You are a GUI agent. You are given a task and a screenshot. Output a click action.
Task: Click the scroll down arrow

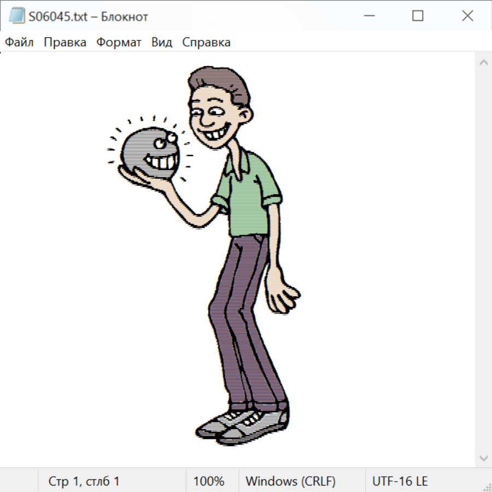pos(483,458)
